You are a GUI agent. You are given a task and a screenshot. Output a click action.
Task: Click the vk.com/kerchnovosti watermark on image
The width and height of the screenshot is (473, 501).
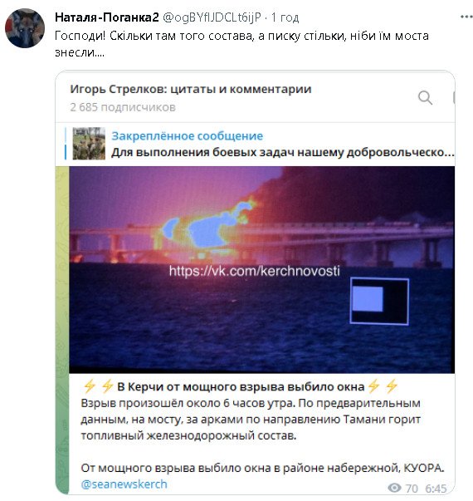pos(255,271)
